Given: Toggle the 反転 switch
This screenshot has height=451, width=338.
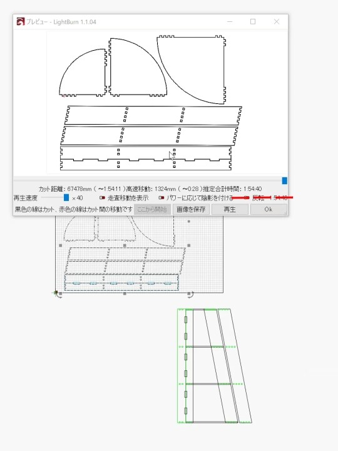Looking at the screenshot, I should tap(247, 198).
